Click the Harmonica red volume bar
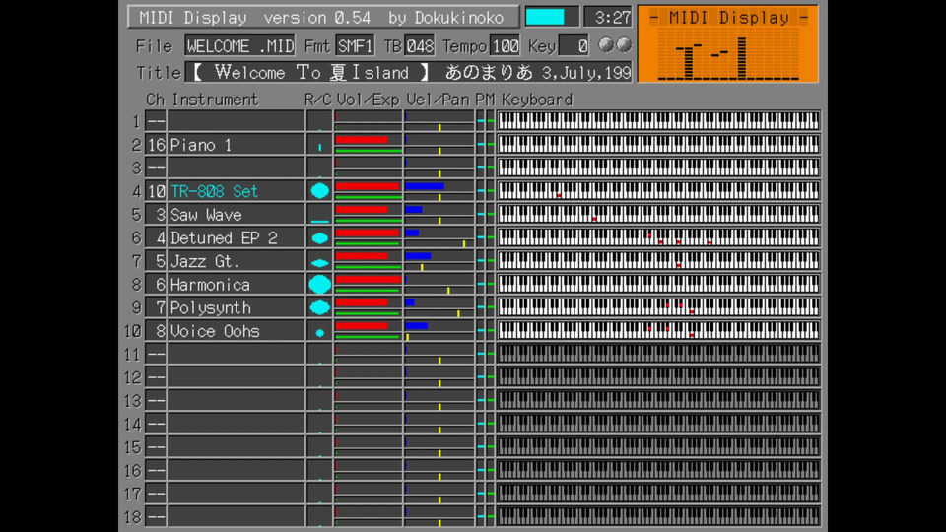The image size is (946, 532). pos(367,280)
